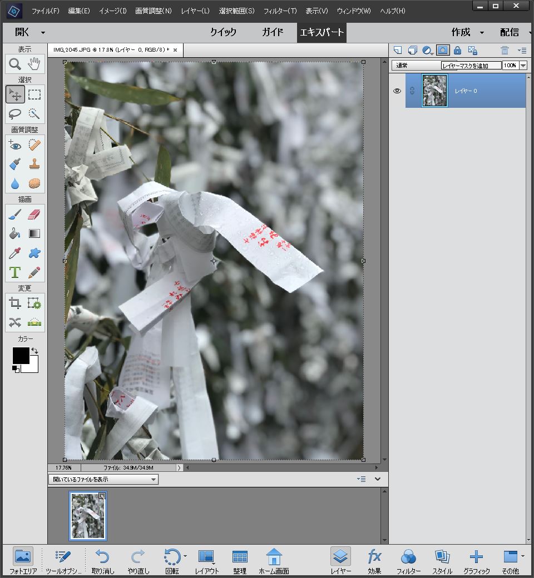Viewport: 534px width, 578px height.
Task: Click the 取り消し undo button
Action: (x=102, y=561)
